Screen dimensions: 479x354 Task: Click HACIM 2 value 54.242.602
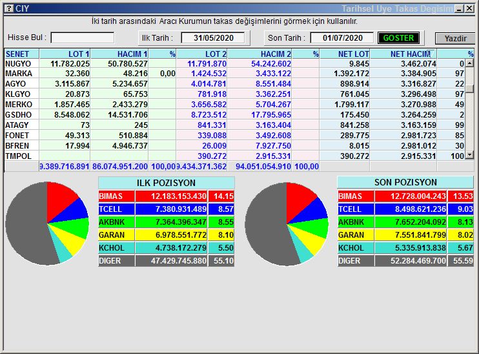coord(271,64)
